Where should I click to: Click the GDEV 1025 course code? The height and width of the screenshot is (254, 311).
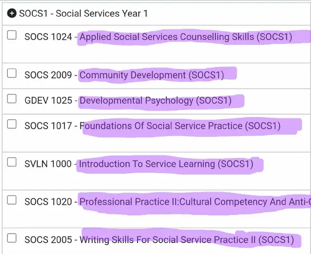coord(48,101)
